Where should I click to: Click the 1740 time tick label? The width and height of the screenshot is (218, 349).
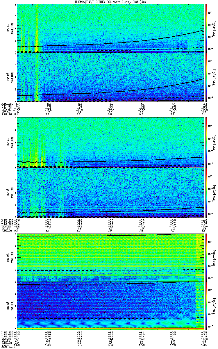(x=173, y=344)
